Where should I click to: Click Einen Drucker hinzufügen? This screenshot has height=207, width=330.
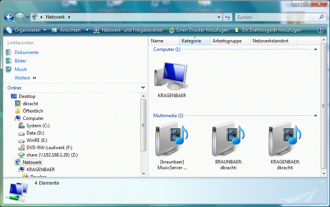coord(198,30)
